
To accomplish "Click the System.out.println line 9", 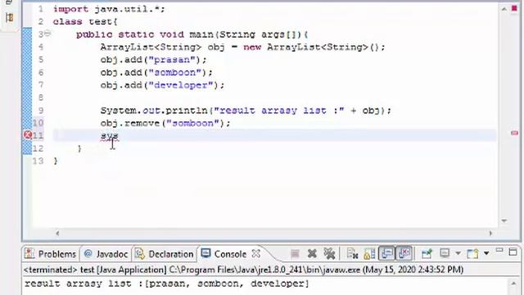I will (x=246, y=111).
